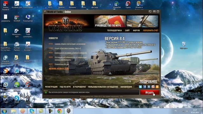Open the Windows Start button
The height and width of the screenshot is (114, 203).
pos(4,111)
